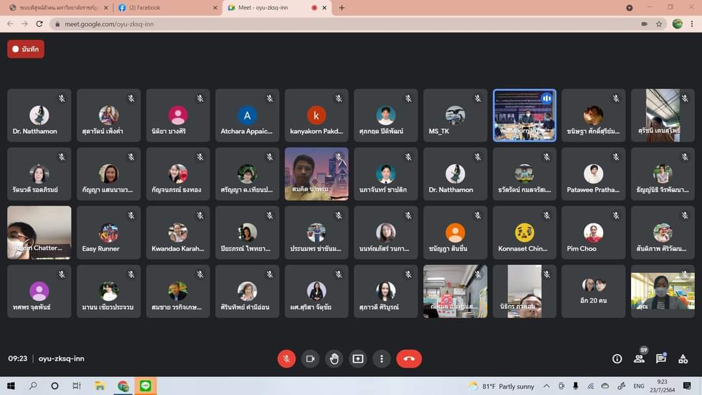This screenshot has height=395, width=702.
Task: Raise hand in the meeting
Action: coord(334,359)
